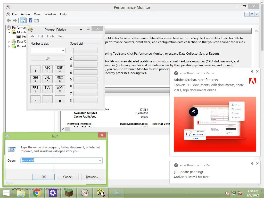Open the Tools menu in Phone Dialer

coord(50,36)
